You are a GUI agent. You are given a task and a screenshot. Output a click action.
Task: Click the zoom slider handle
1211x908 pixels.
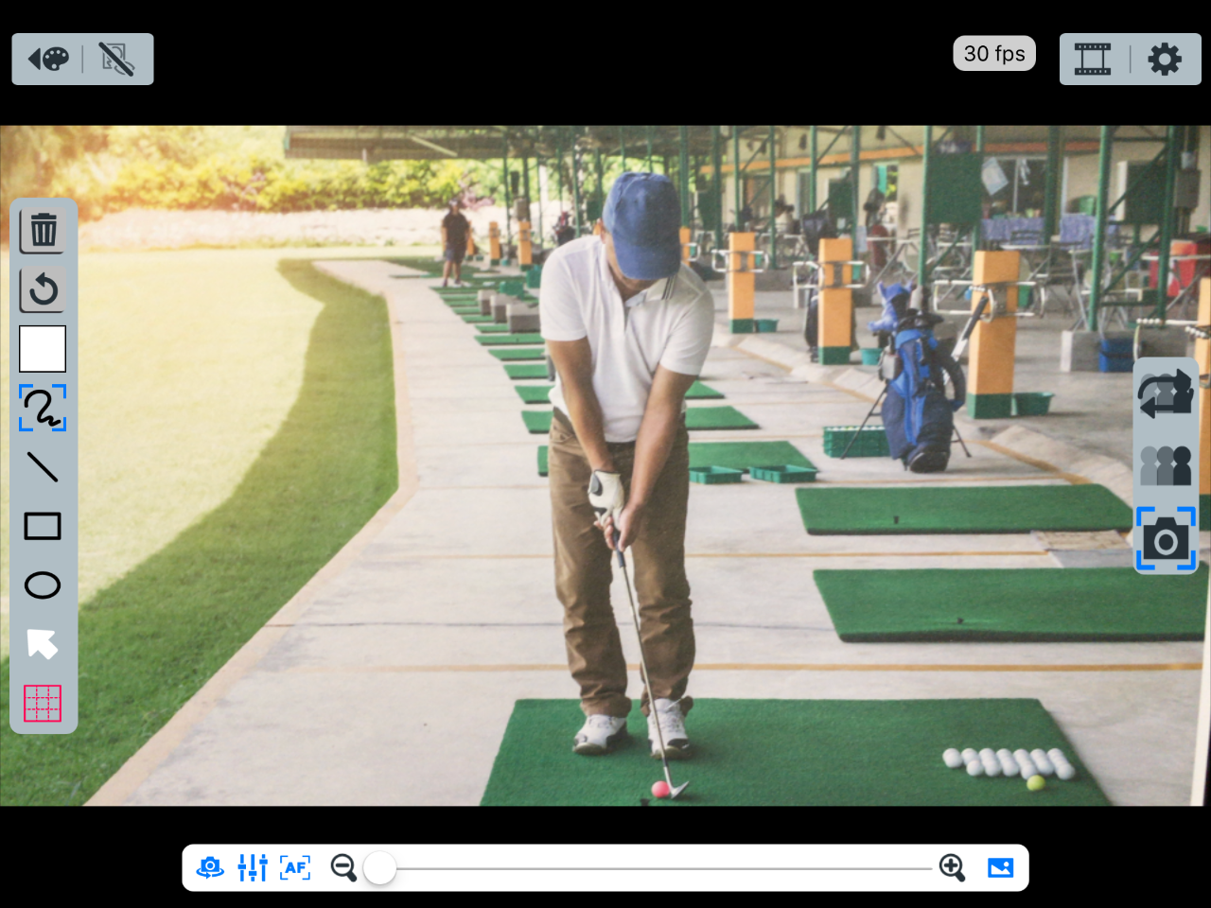[x=379, y=868]
